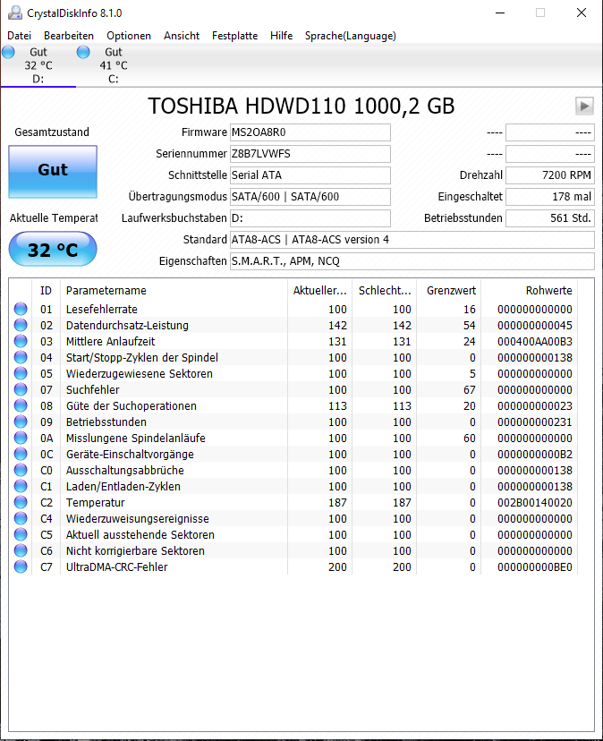603x741 pixels.
Task: Open the Hilfe menu
Action: click(x=281, y=36)
